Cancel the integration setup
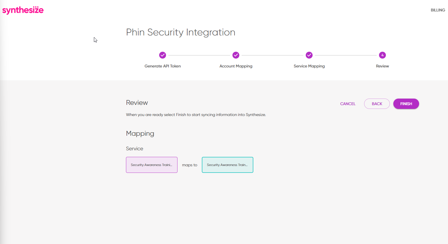Viewport: 448px width, 244px height. (348, 104)
